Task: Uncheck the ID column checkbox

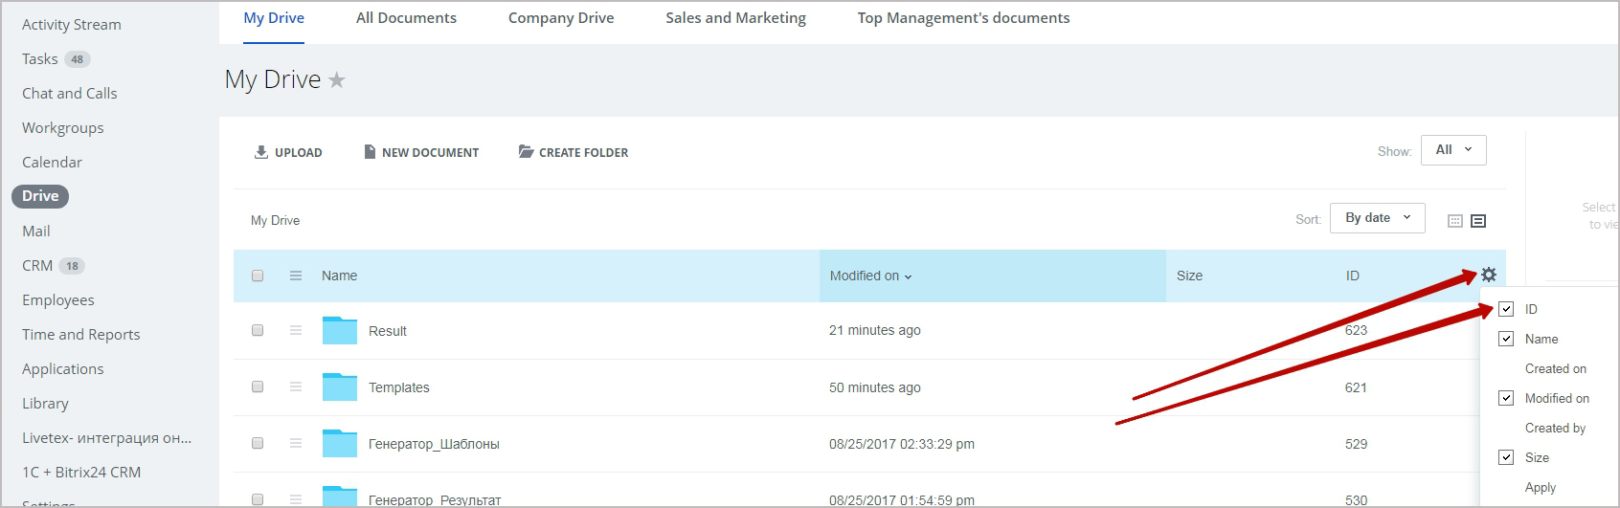Action: point(1506,309)
